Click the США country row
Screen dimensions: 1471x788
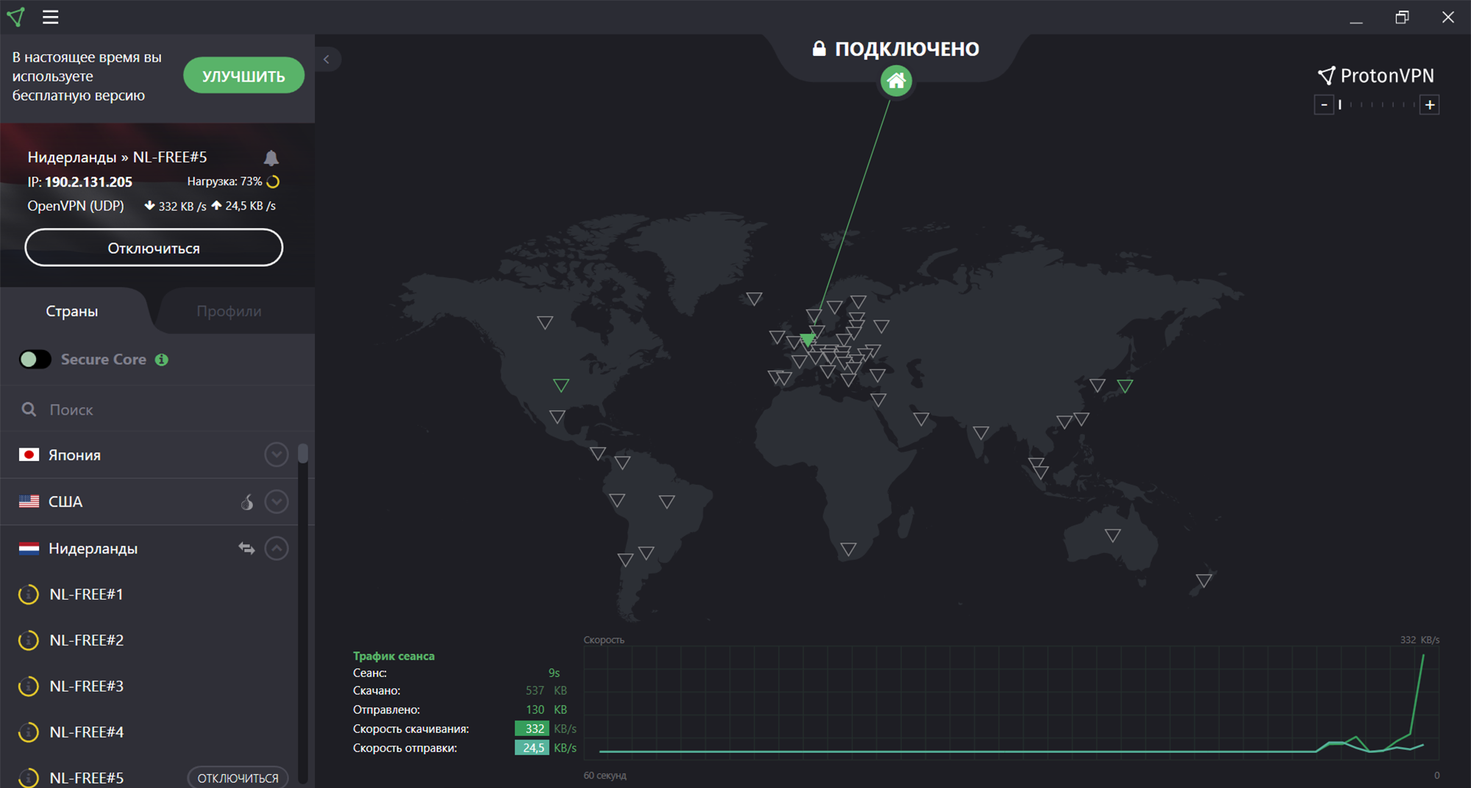tap(149, 501)
